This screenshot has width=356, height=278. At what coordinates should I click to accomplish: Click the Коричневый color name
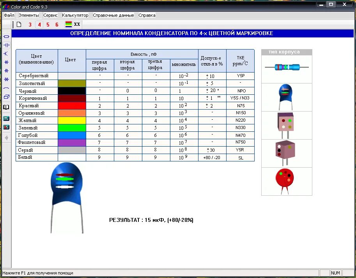[33, 98]
